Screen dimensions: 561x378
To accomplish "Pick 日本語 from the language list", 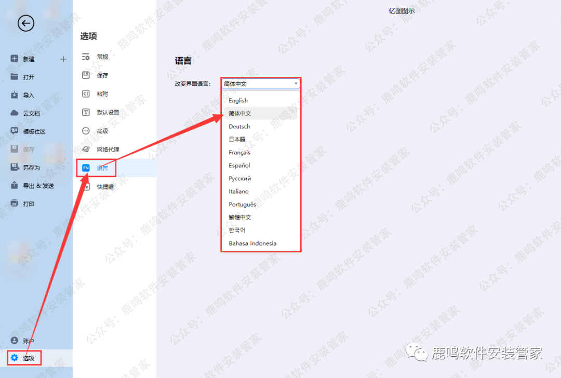I will click(237, 139).
